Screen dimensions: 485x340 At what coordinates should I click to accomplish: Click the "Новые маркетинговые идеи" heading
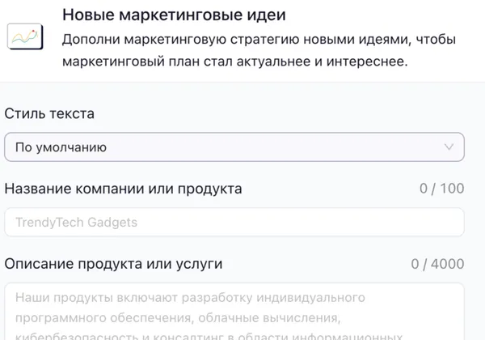pos(174,15)
